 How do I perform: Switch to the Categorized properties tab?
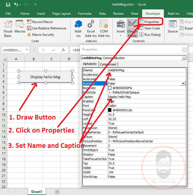coord(108,64)
